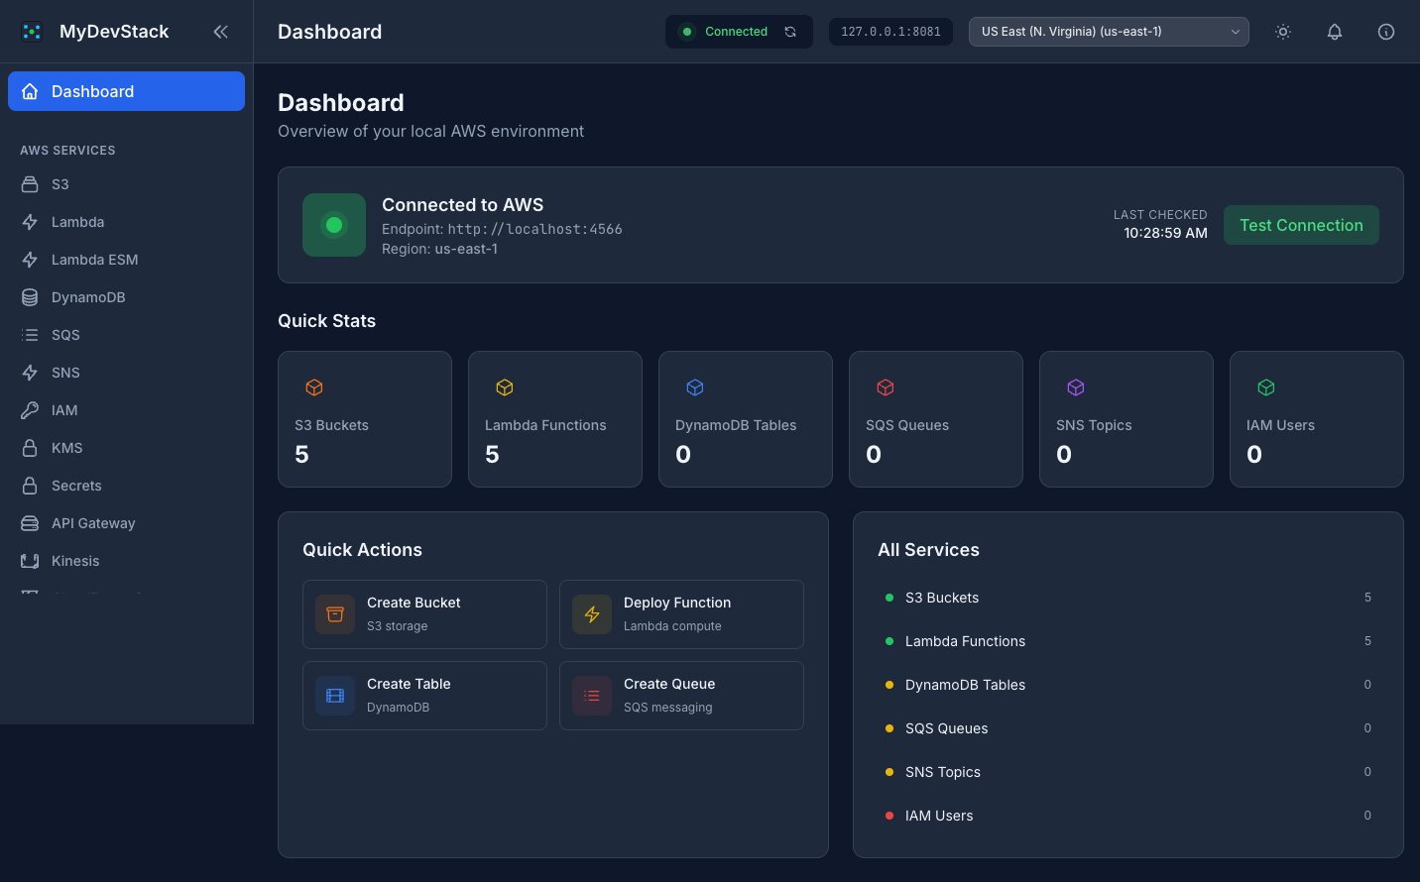This screenshot has width=1420, height=882.
Task: Open the info icon in header
Action: 1386,32
